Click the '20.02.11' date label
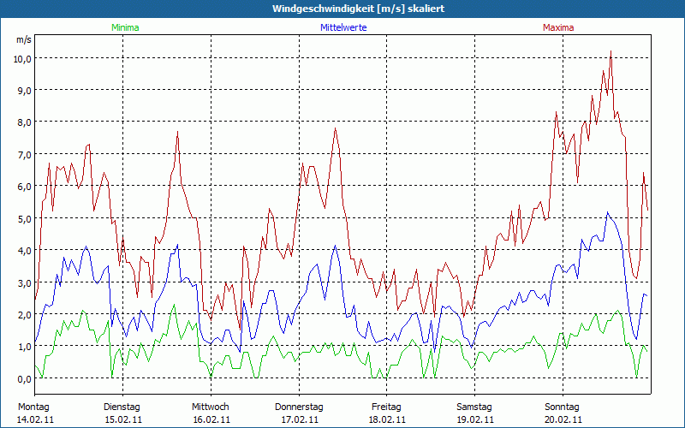 point(564,419)
